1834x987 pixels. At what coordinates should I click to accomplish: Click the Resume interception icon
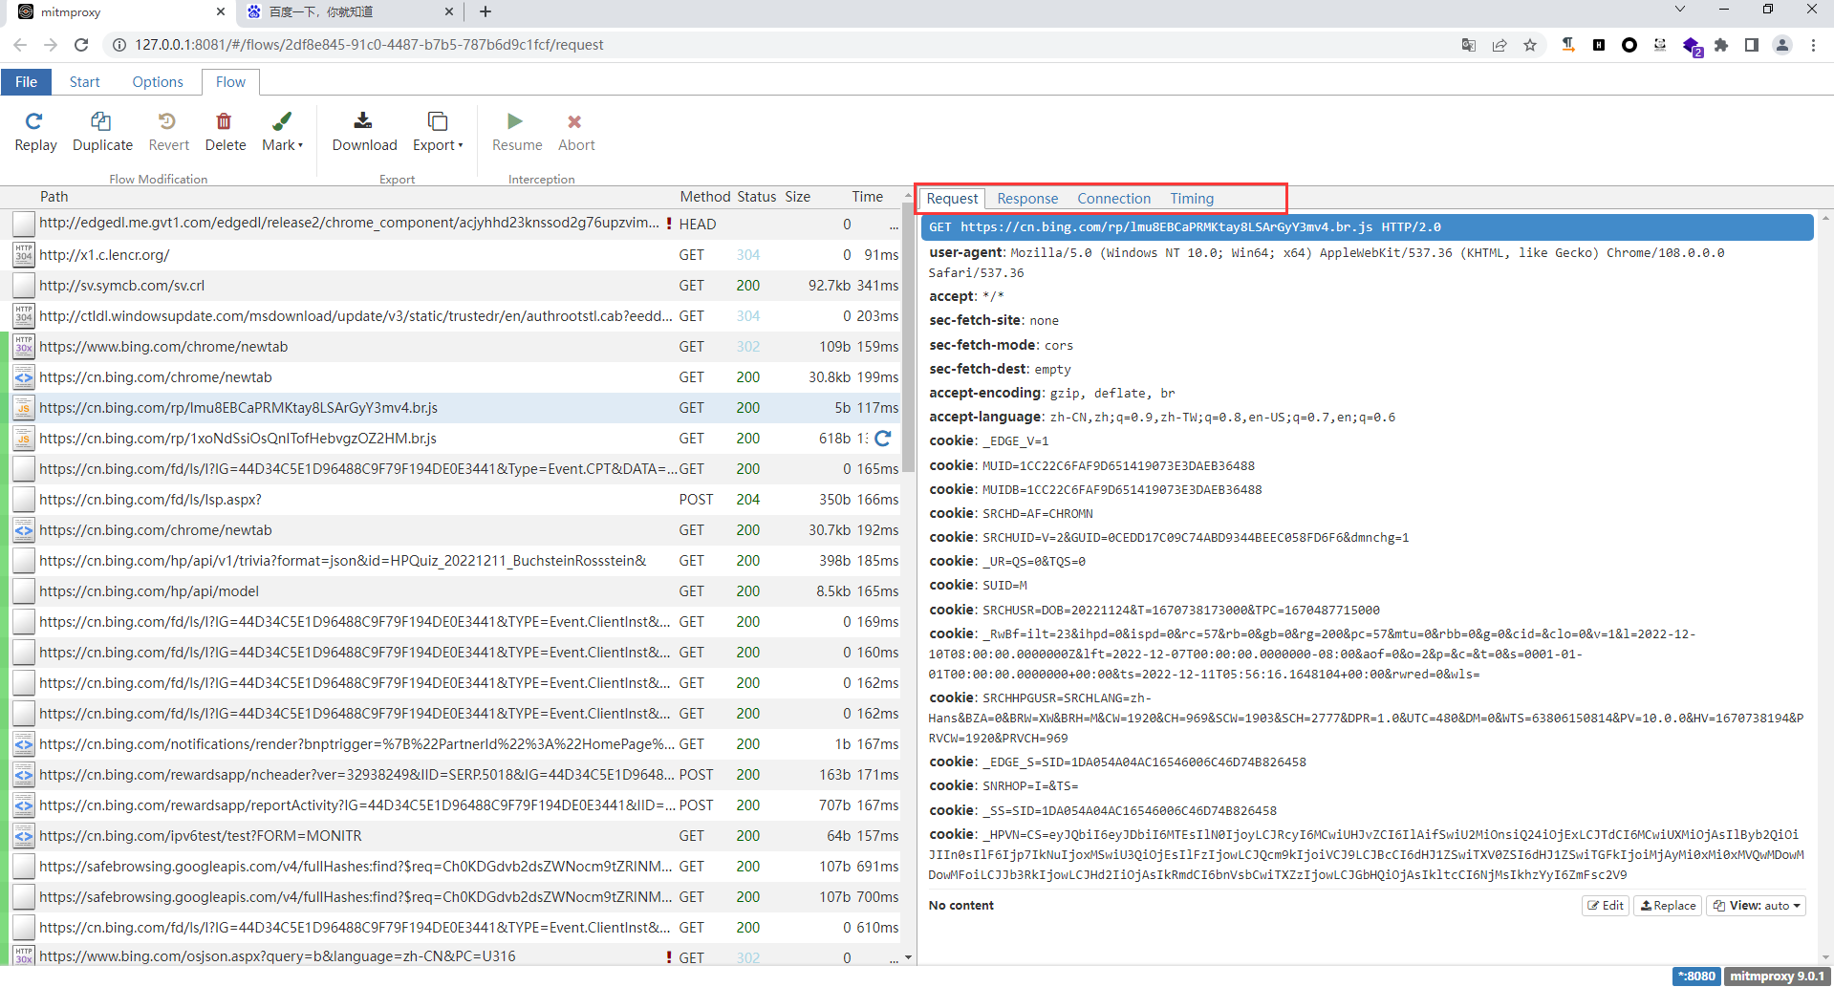(x=515, y=121)
